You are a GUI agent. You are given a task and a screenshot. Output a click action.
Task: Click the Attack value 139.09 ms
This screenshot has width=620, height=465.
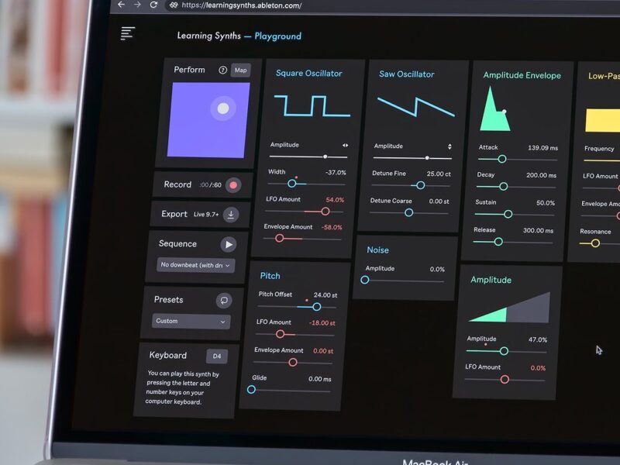tap(543, 148)
